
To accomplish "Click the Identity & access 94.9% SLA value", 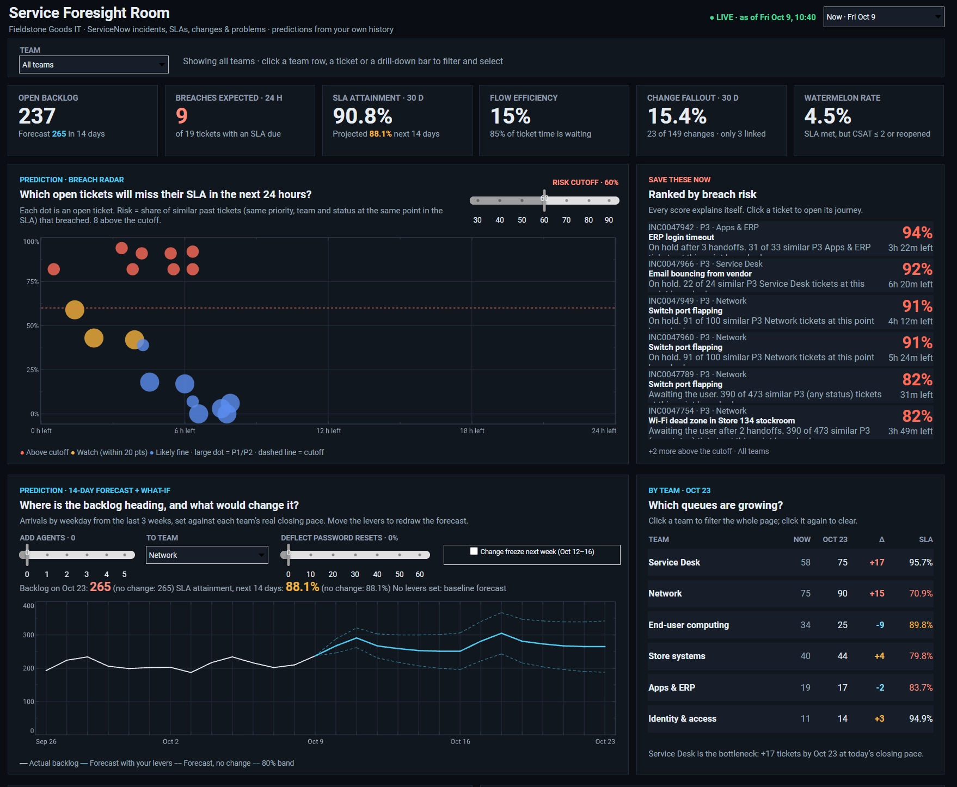I will click(x=921, y=718).
